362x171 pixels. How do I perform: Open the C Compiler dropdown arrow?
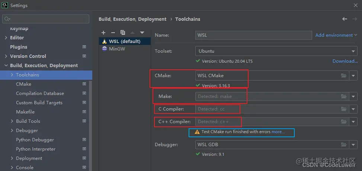(x=353, y=109)
